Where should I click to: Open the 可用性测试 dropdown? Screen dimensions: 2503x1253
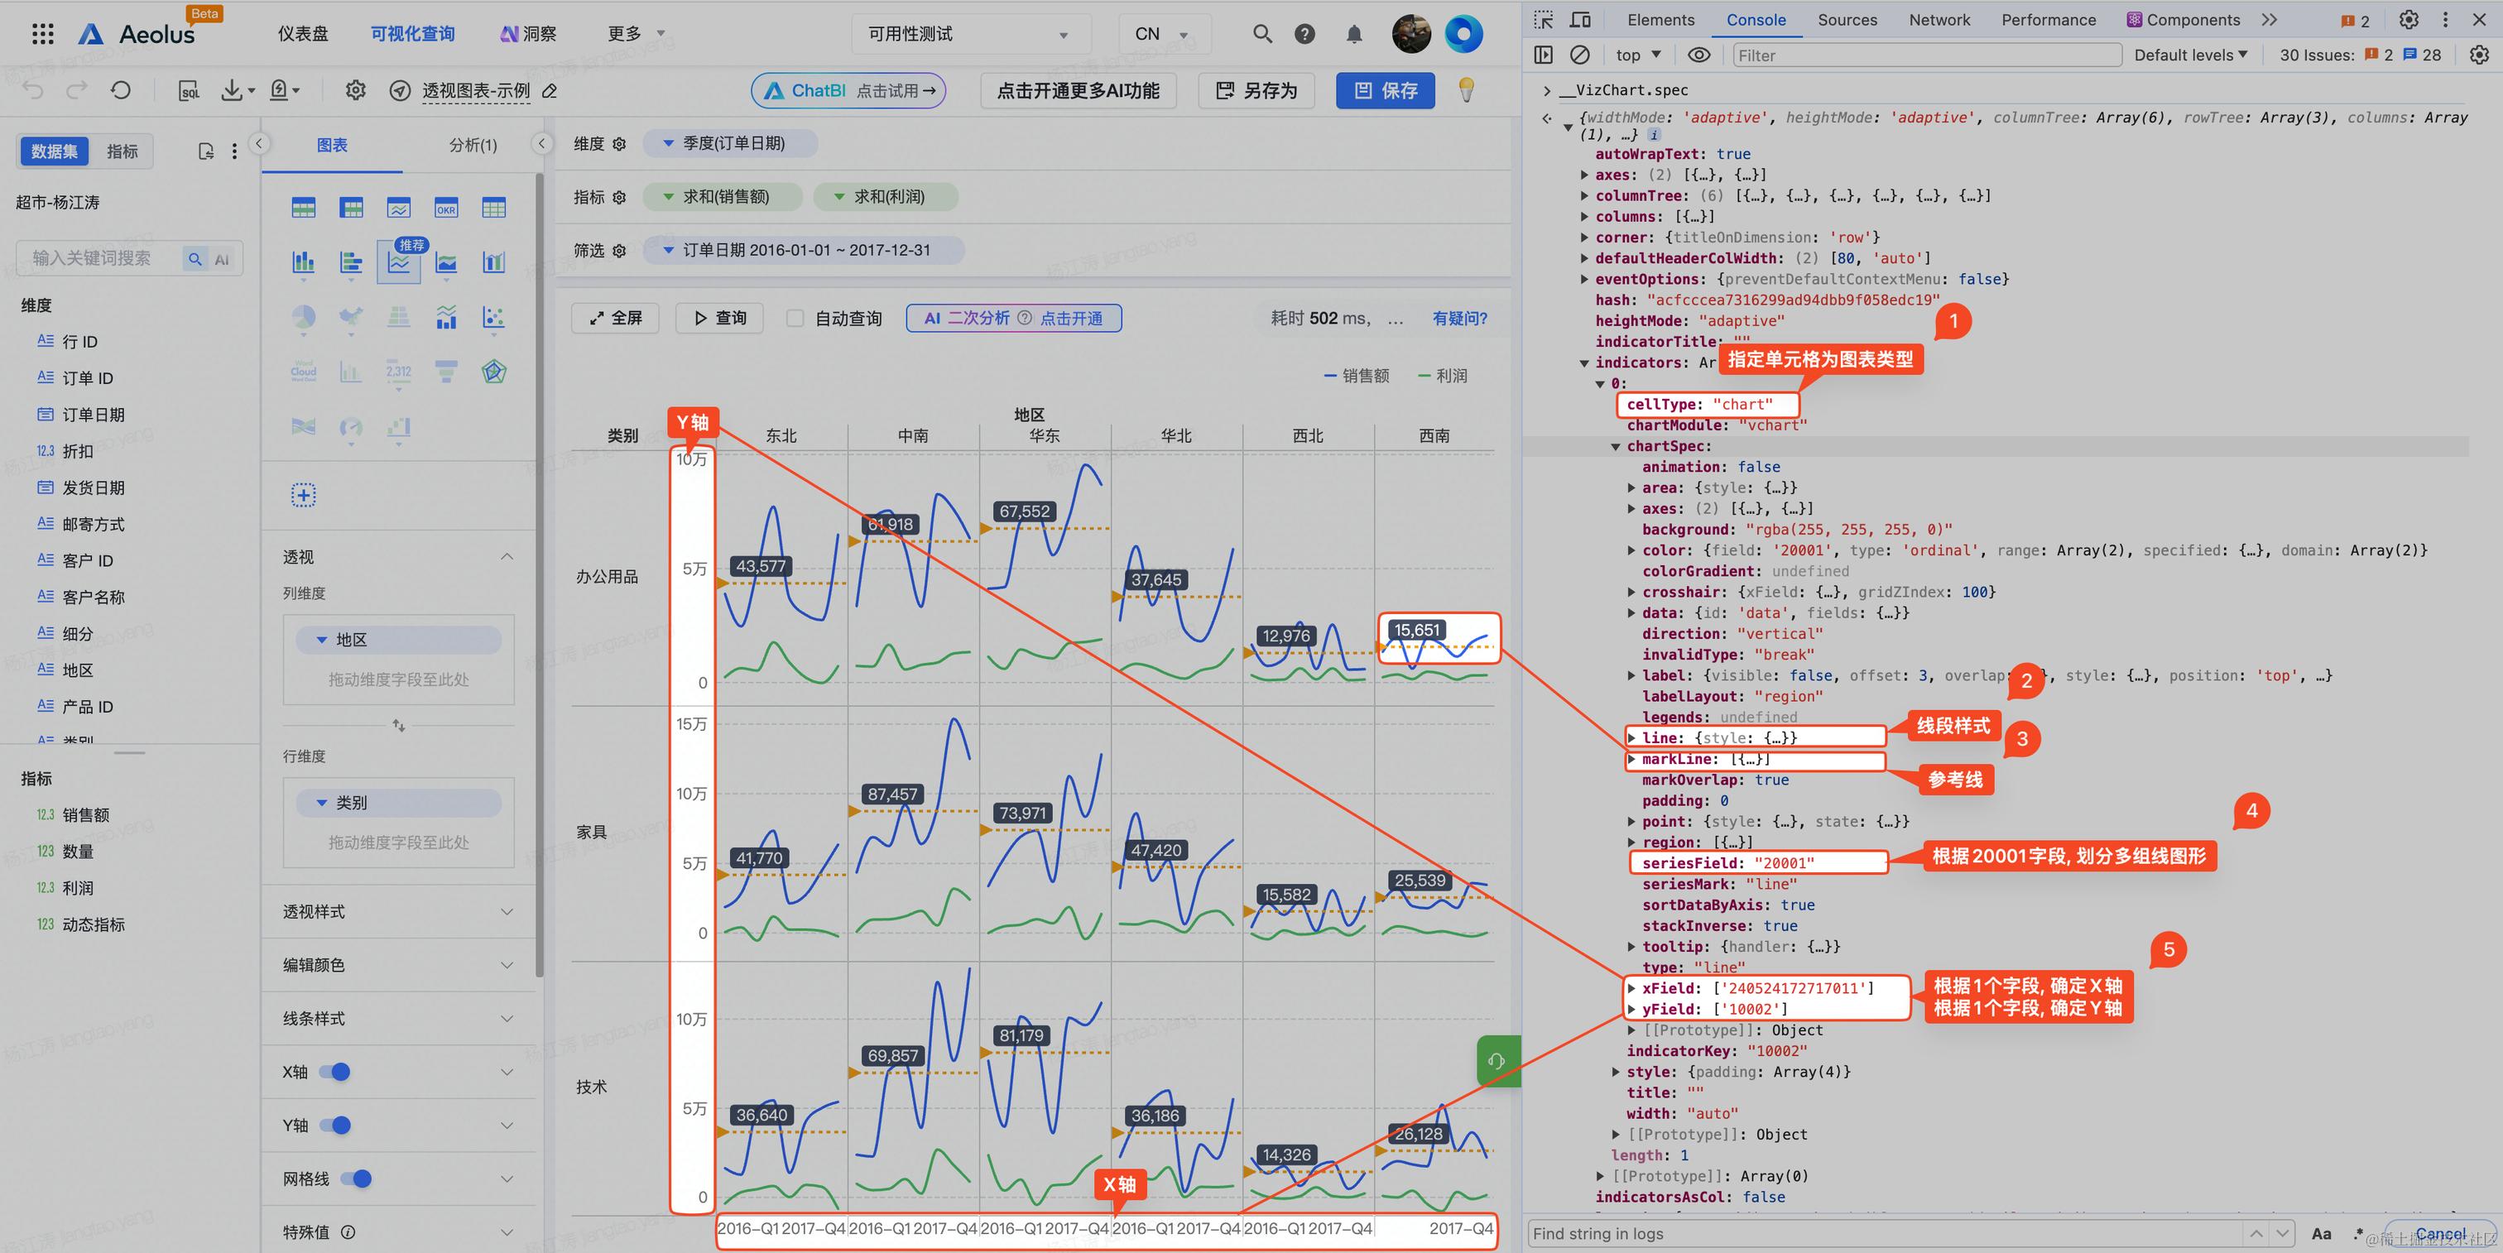(968, 34)
